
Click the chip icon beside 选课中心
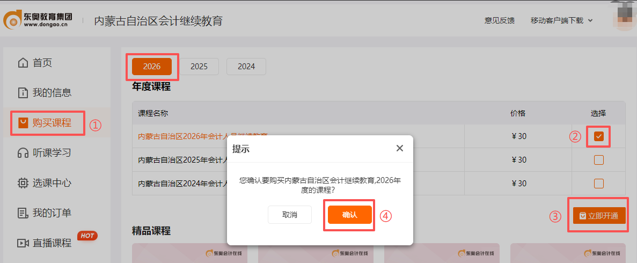click(23, 183)
